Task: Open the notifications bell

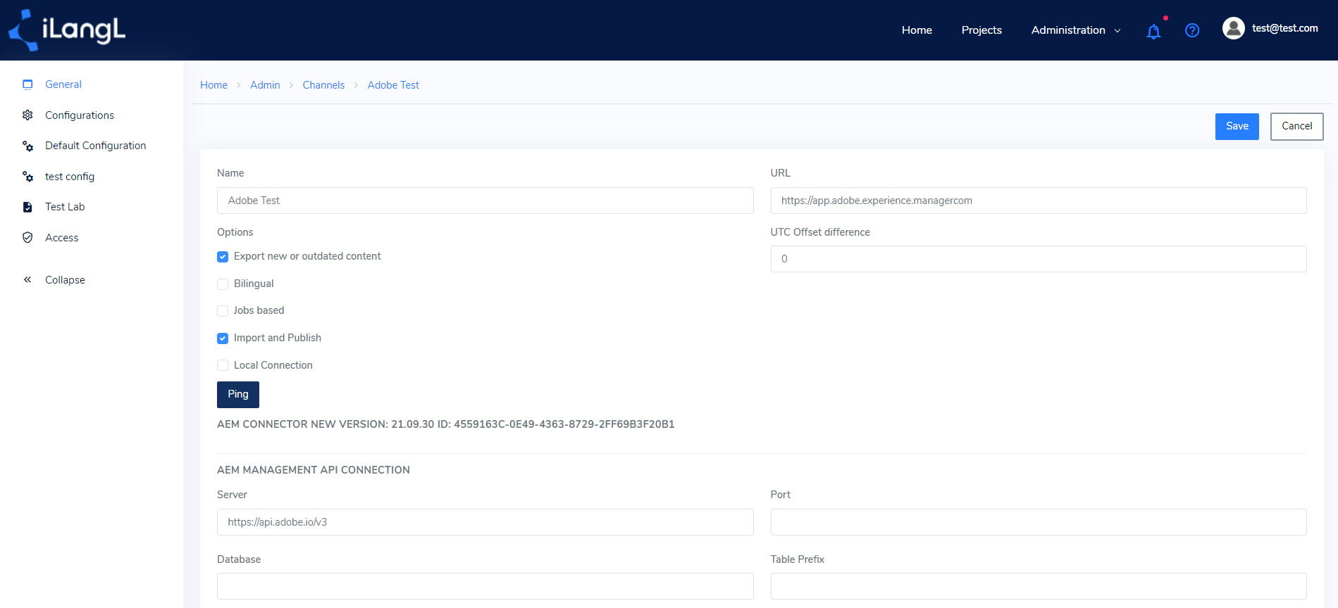Action: pos(1153,31)
